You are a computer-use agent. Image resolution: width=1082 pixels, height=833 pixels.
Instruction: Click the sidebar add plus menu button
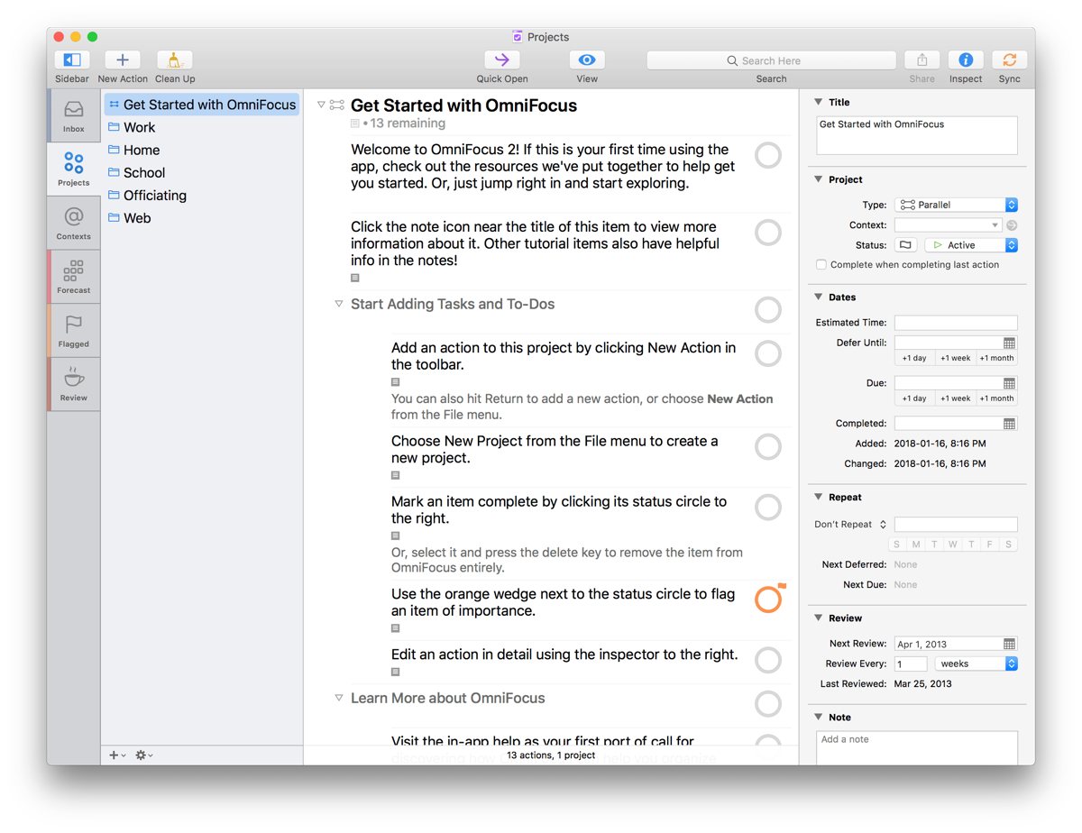[117, 755]
